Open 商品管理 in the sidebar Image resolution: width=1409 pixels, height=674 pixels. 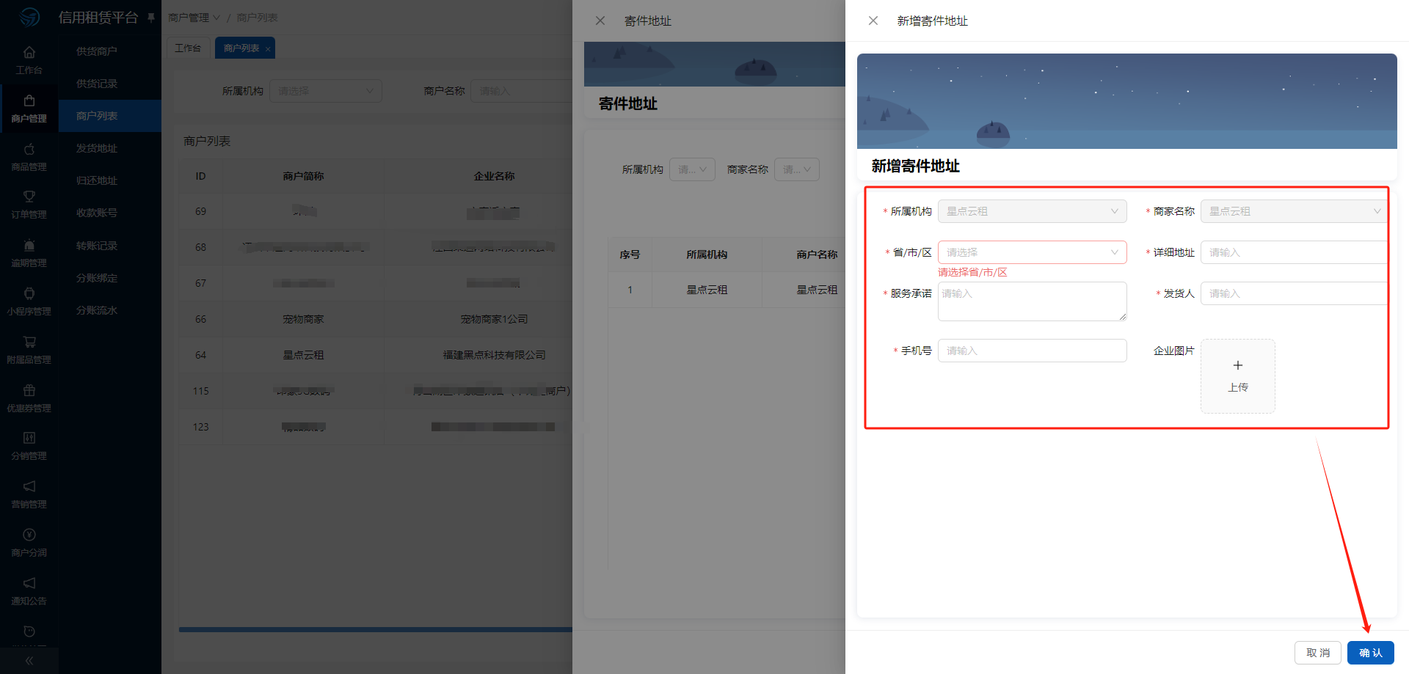click(x=29, y=157)
